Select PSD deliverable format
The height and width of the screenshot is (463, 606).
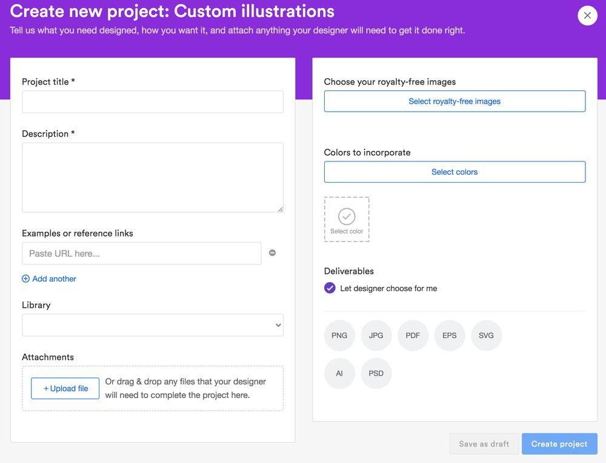376,374
